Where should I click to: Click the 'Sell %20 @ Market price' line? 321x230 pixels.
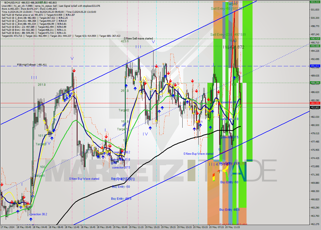[39, 15]
